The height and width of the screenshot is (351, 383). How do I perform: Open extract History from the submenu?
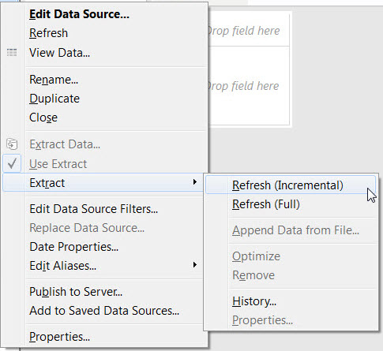[254, 301]
